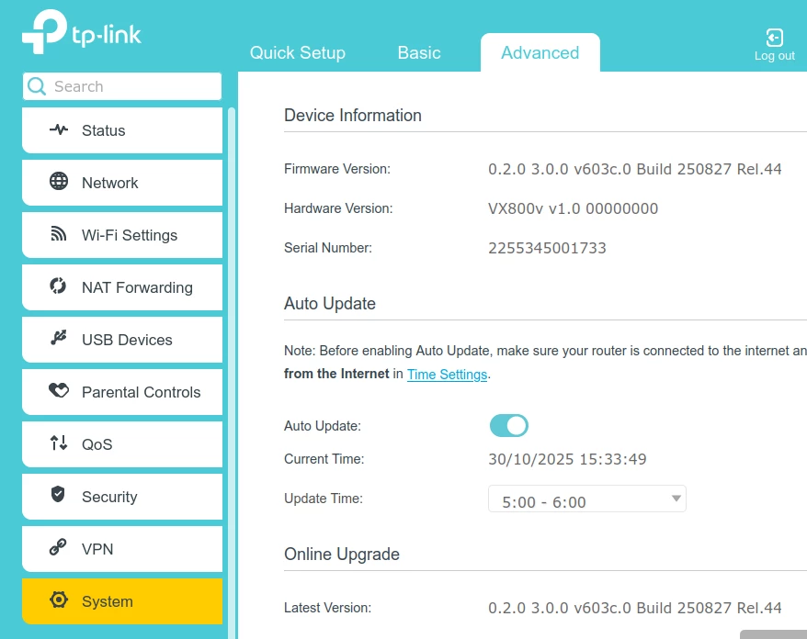Click the Auto Update section heading
Screen dimensions: 807x639
click(330, 303)
